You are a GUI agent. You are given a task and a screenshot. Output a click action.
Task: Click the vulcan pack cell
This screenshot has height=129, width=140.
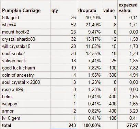coord(26,61)
